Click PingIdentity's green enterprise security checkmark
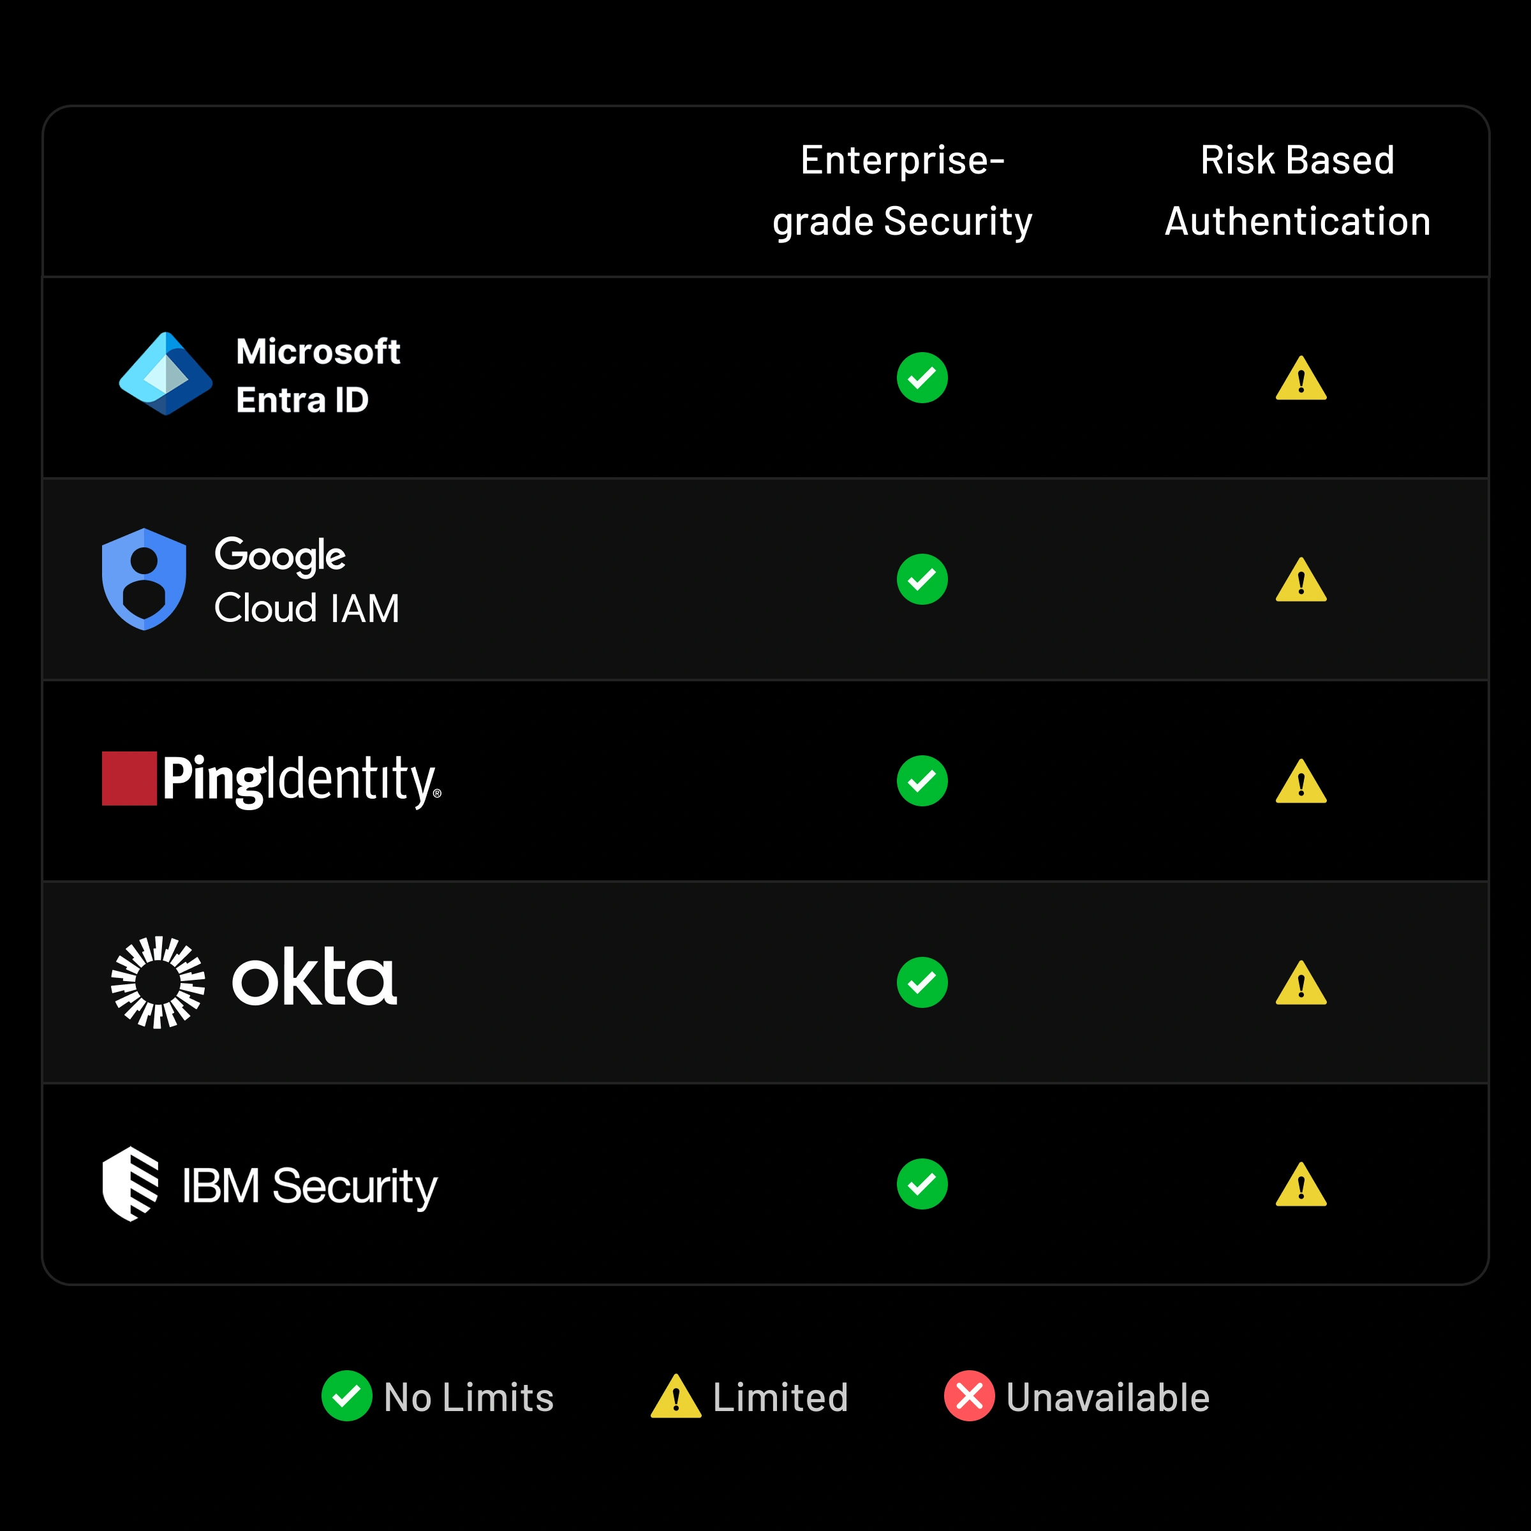The image size is (1531, 1531). tap(922, 781)
